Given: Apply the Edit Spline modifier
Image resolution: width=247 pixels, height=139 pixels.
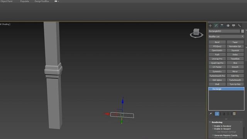Looking at the screenshot, I should (x=217, y=80).
